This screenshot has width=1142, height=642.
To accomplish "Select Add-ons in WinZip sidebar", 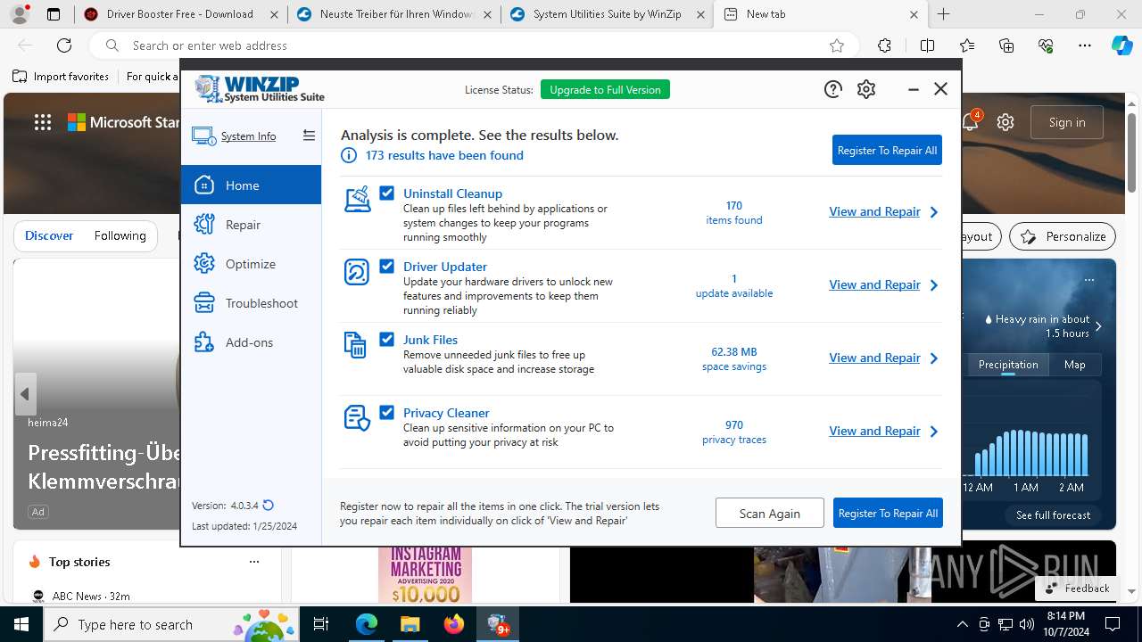I will [x=251, y=342].
